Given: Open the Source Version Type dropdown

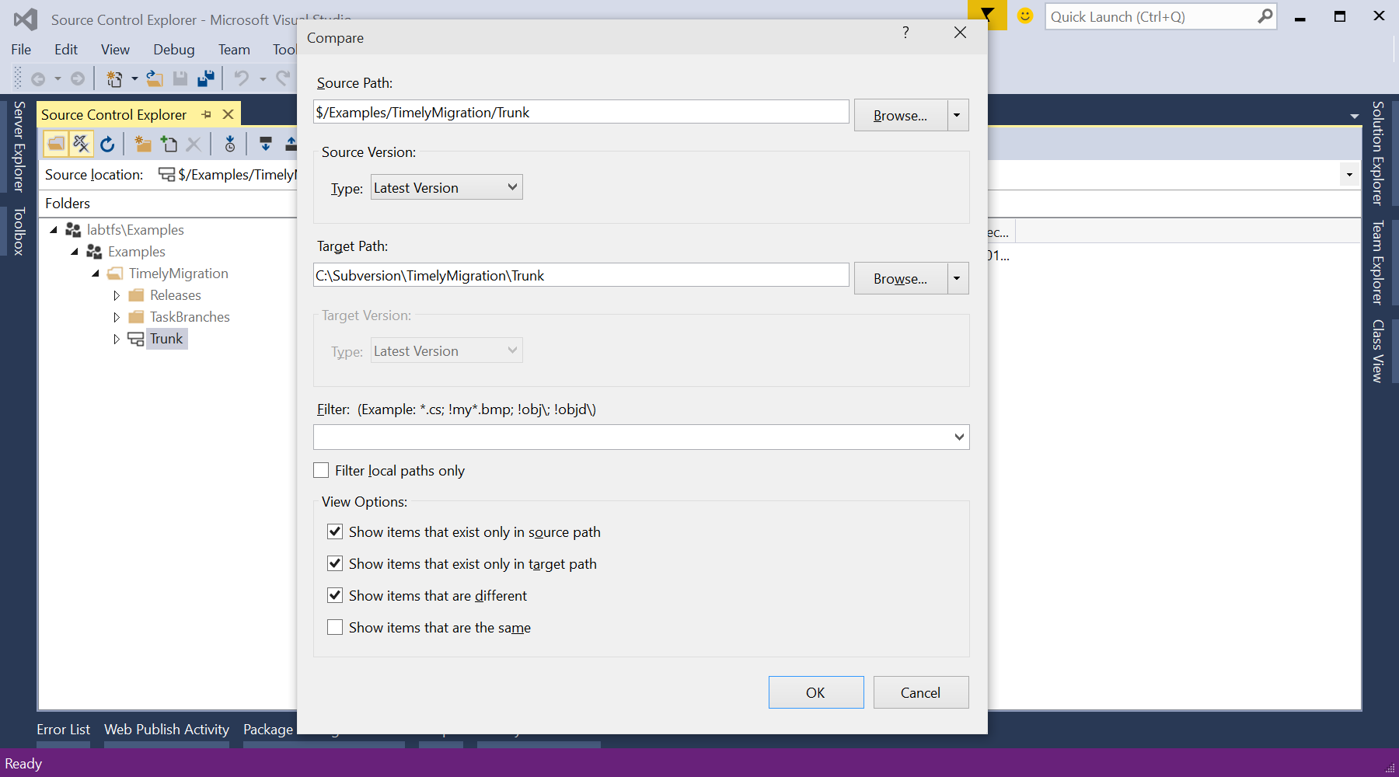Looking at the screenshot, I should point(447,187).
